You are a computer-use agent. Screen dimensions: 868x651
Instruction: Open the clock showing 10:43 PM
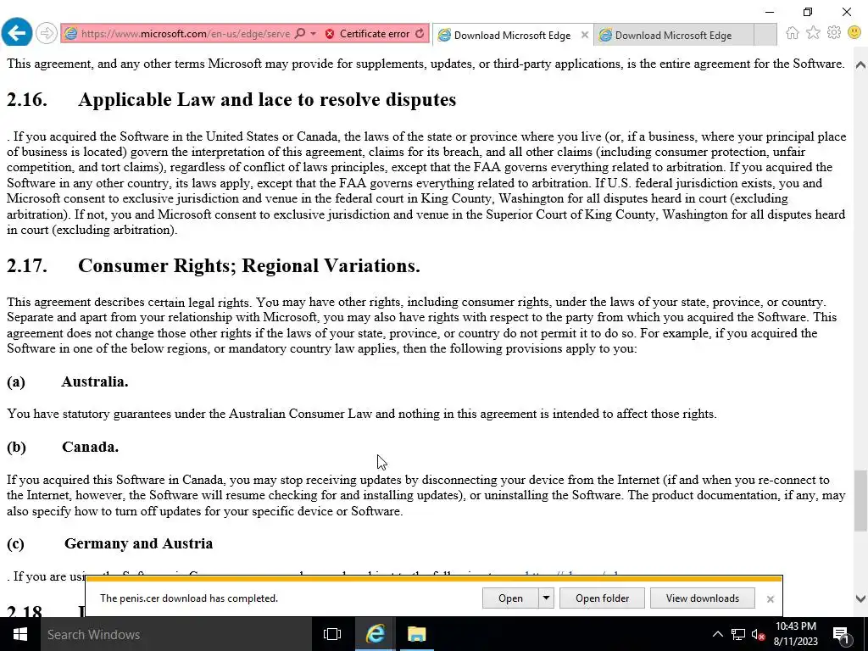point(795,634)
